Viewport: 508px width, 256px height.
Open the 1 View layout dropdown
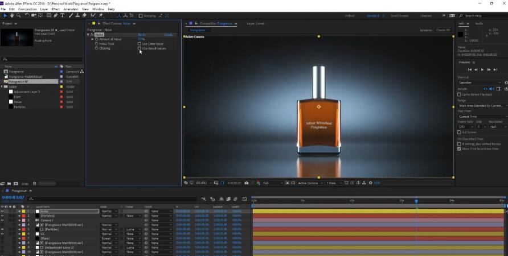333,183
